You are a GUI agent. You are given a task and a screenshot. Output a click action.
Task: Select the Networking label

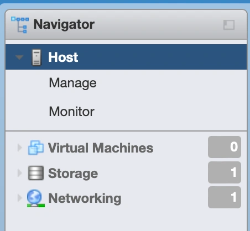pyautogui.click(x=85, y=198)
